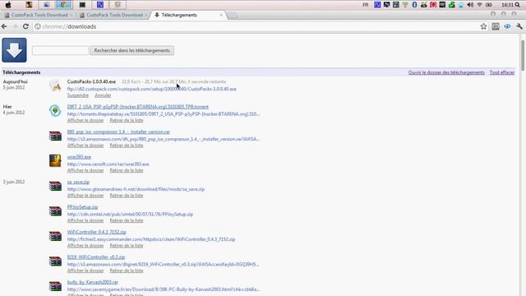Open the FR input language menu
Screen dimensions: 526x296
point(366,5)
